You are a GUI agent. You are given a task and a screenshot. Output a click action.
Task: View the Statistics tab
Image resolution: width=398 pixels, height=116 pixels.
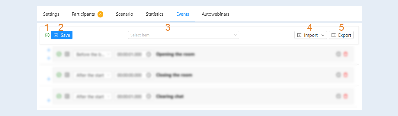point(155,14)
